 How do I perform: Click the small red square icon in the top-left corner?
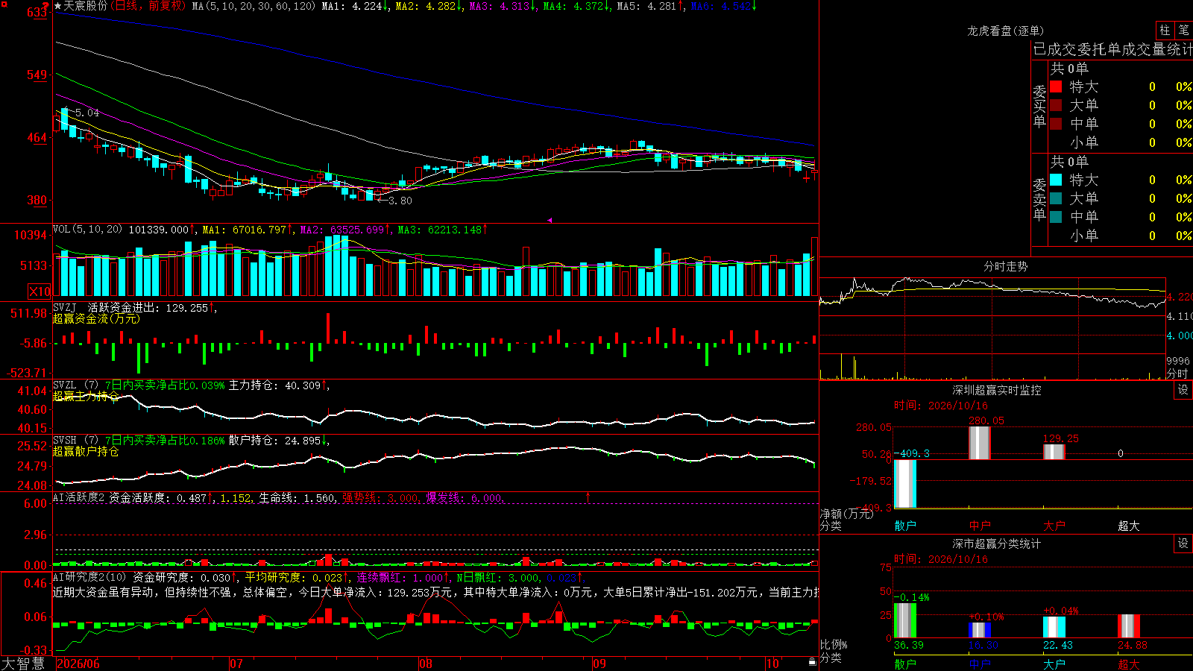point(2,2)
